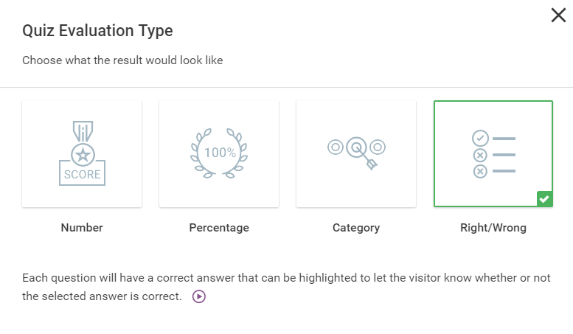Image resolution: width=573 pixels, height=334 pixels.
Task: Play the explanation video icon
Action: click(199, 296)
